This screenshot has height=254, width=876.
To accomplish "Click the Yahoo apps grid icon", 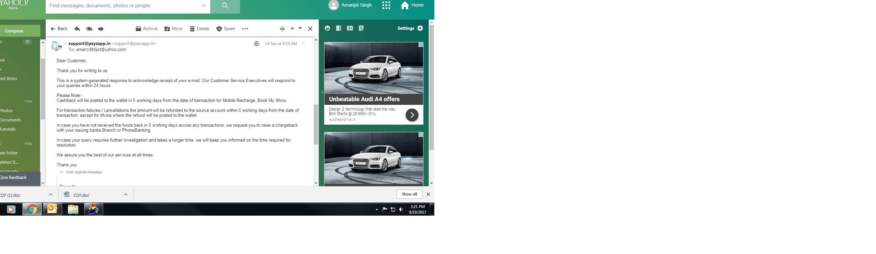I will click(x=386, y=5).
